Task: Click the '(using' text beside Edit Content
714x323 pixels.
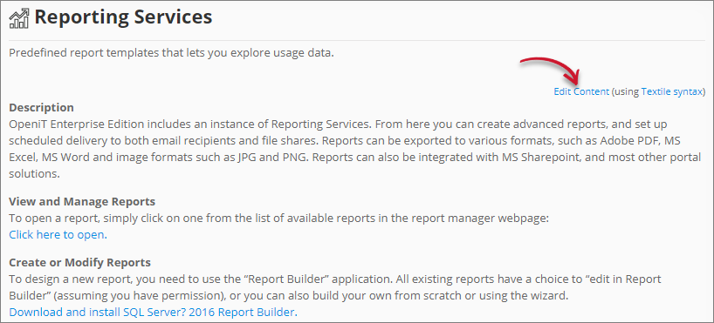Action: pos(625,91)
